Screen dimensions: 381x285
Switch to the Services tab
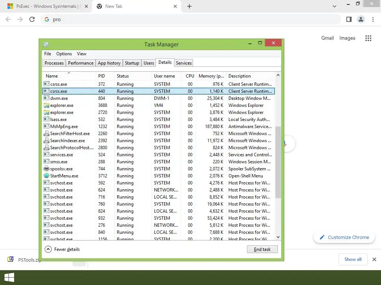(184, 63)
